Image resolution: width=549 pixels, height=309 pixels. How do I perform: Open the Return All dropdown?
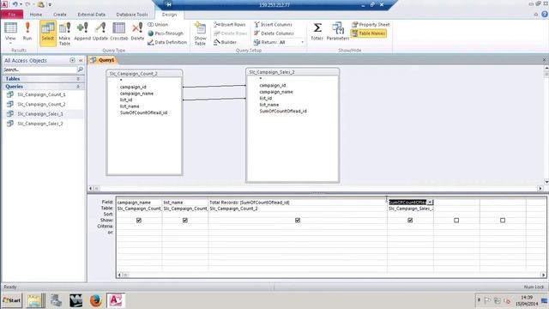pos(302,42)
